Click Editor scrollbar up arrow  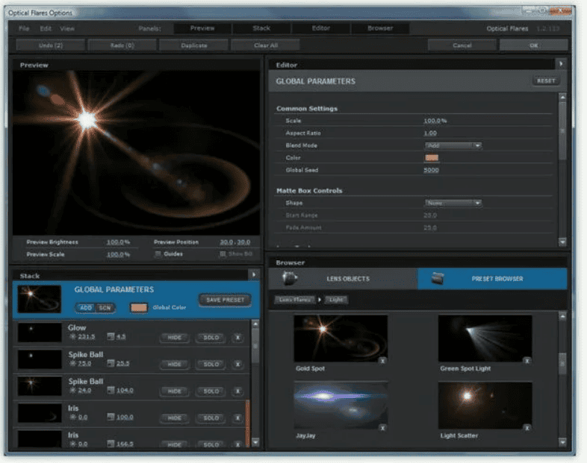click(562, 97)
